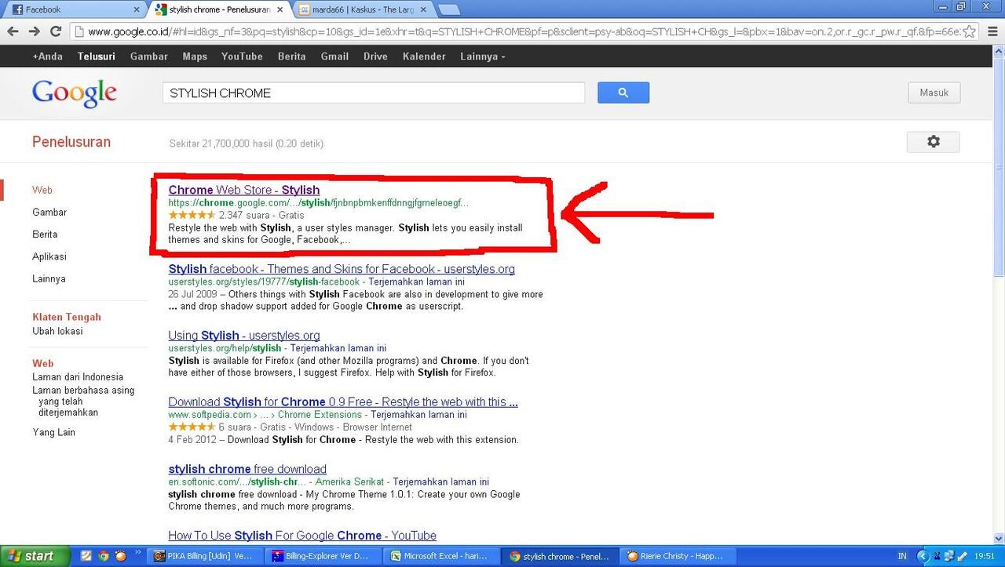Open How To Use Stylish YouTube result
Image resolution: width=1005 pixels, height=567 pixels.
tap(302, 536)
